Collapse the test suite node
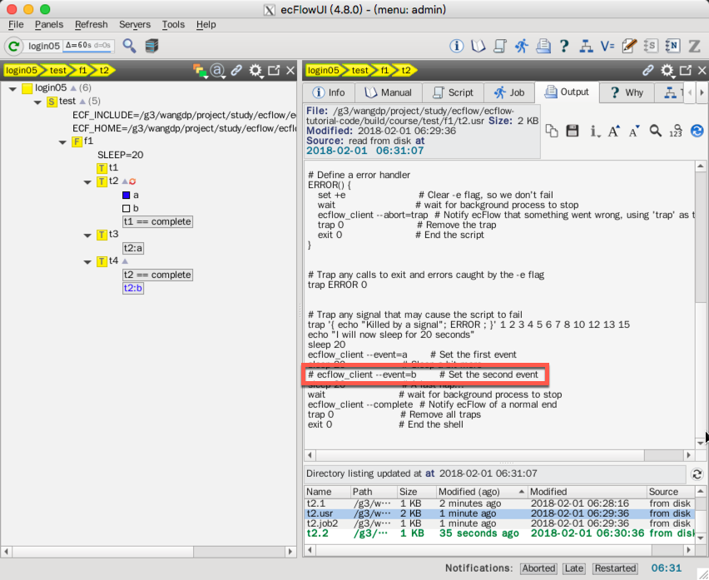Screen dimensions: 709x580 (37, 102)
